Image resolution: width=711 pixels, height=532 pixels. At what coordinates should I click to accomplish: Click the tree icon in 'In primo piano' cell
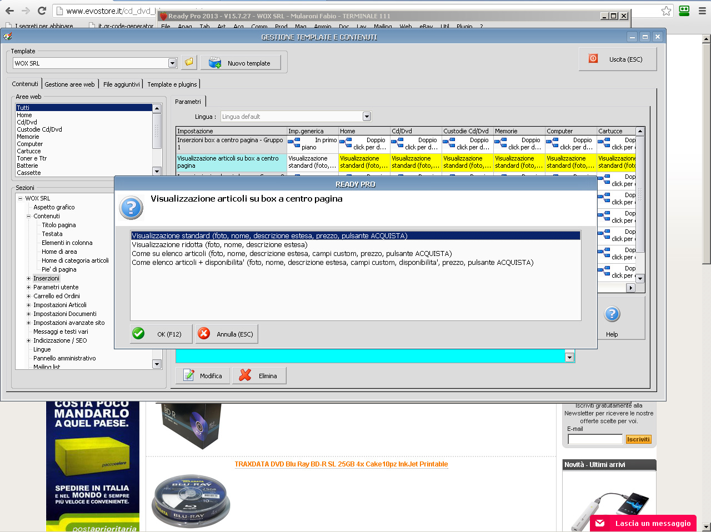pos(294,143)
